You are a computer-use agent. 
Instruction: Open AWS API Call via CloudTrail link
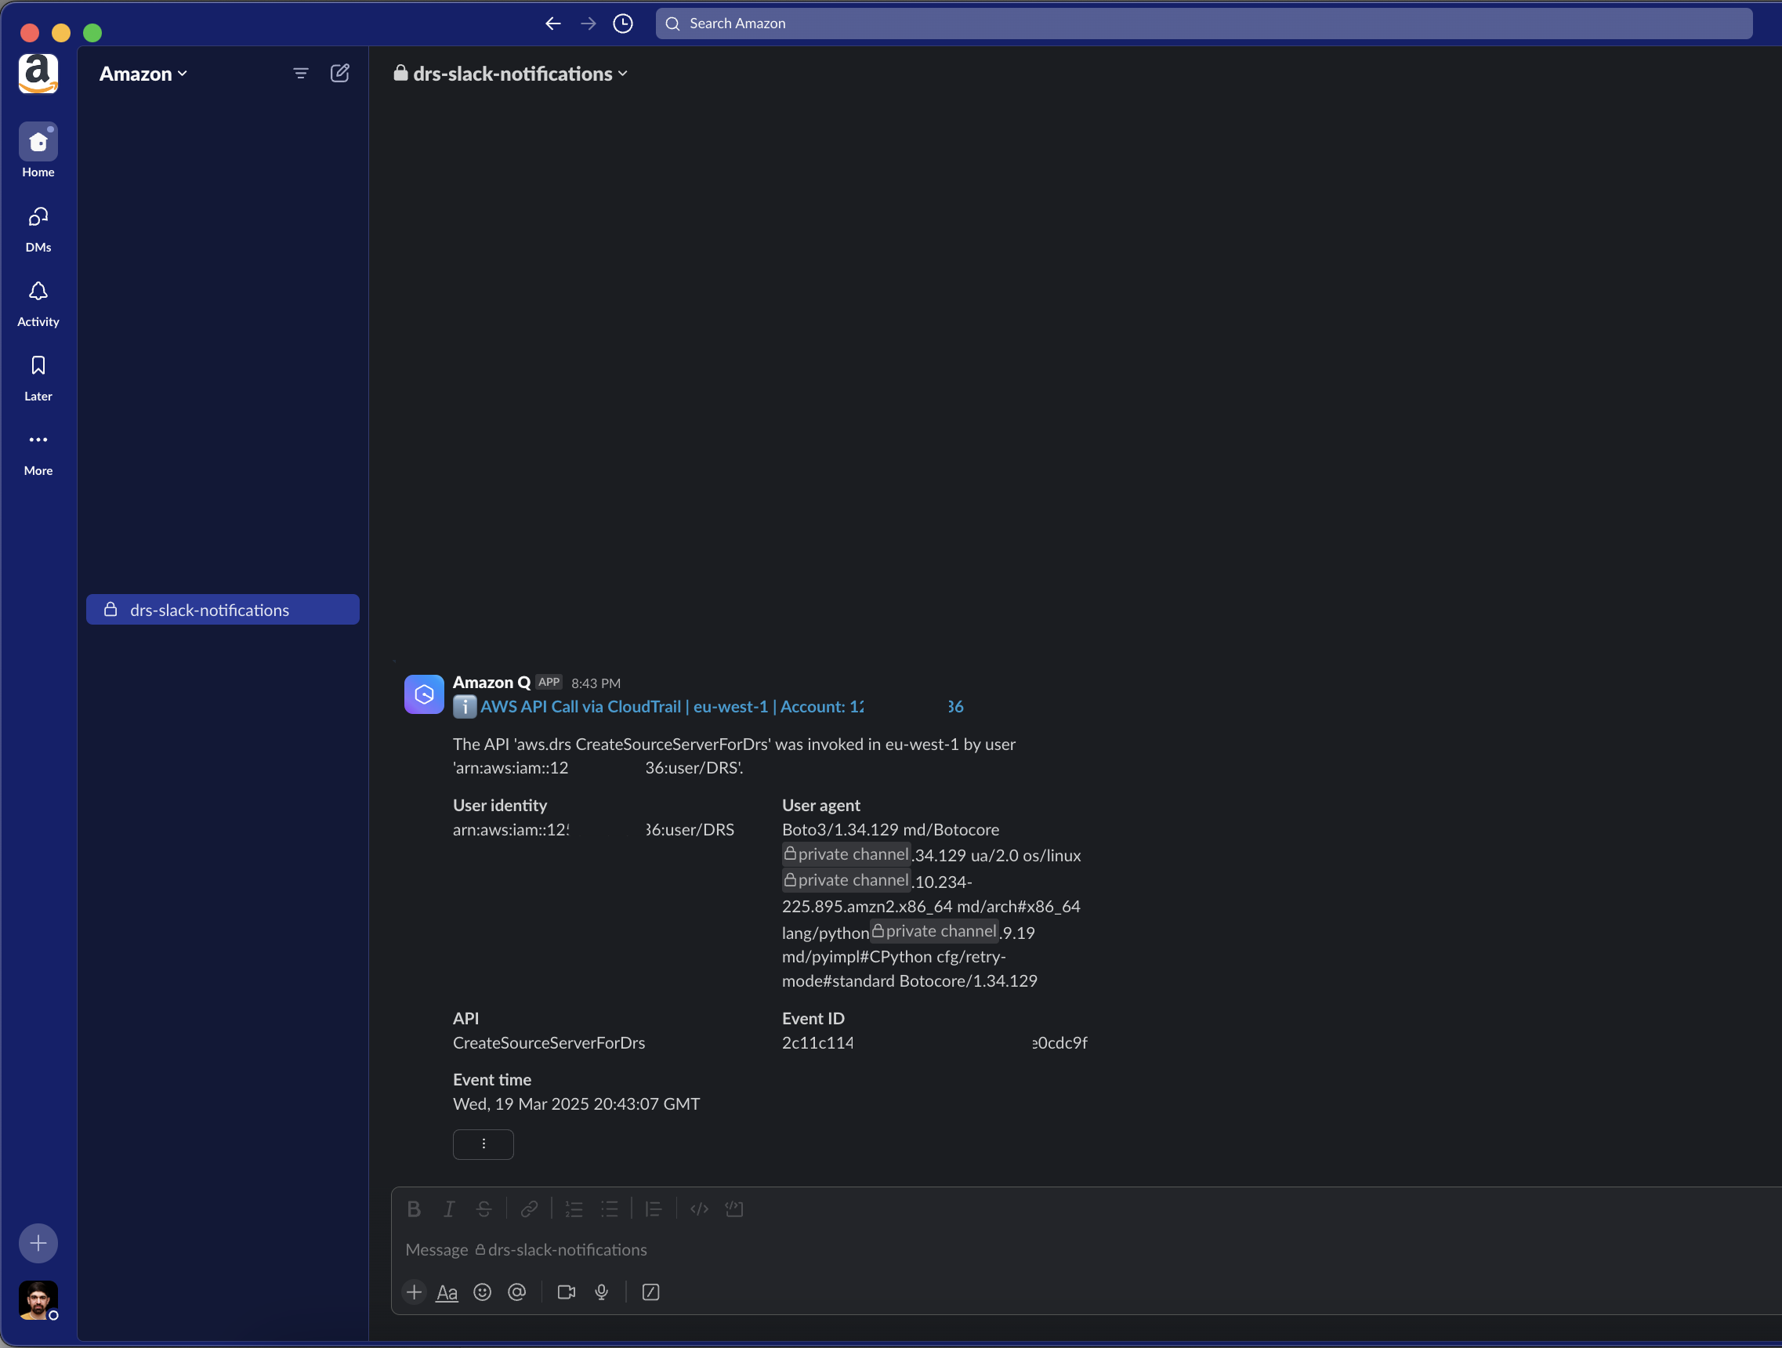670,707
